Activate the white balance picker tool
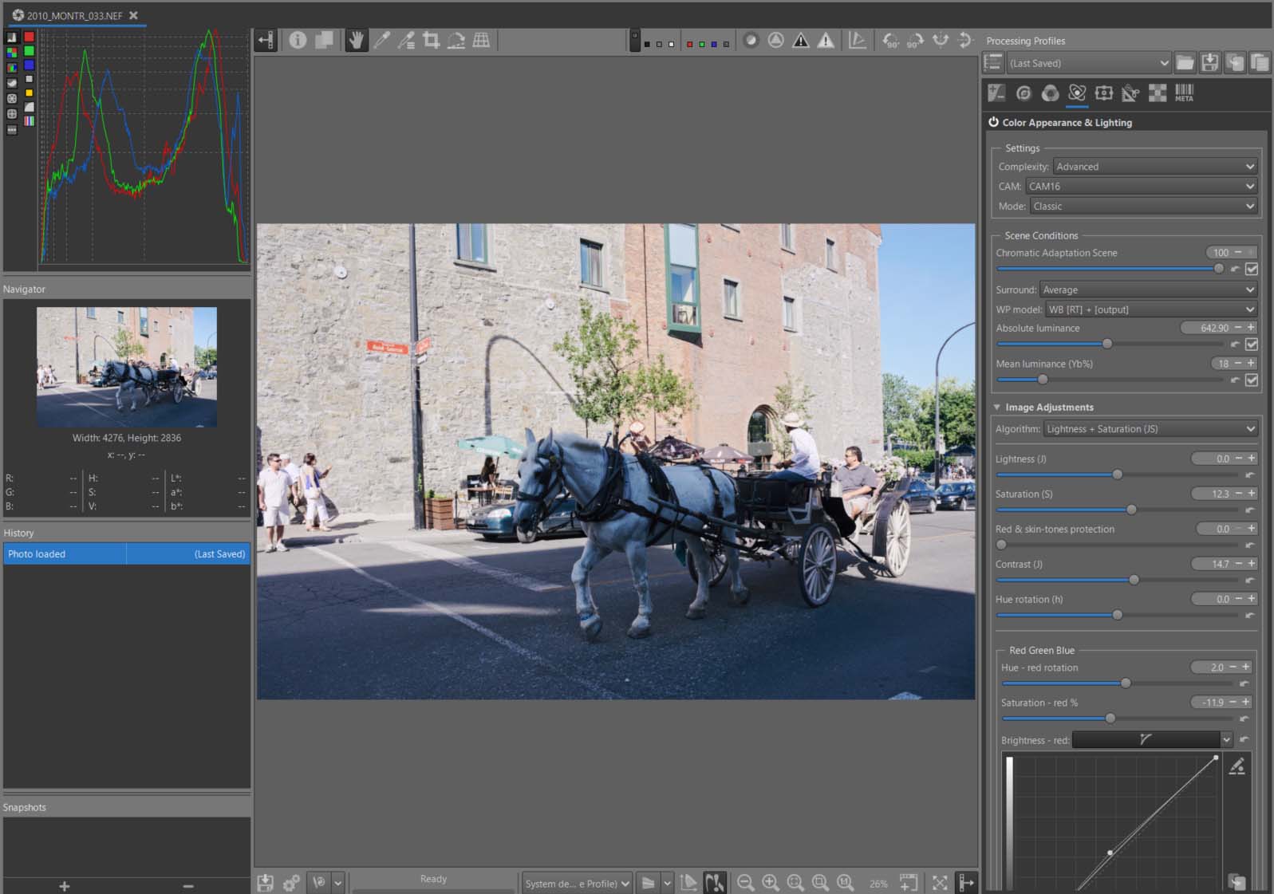 (382, 40)
